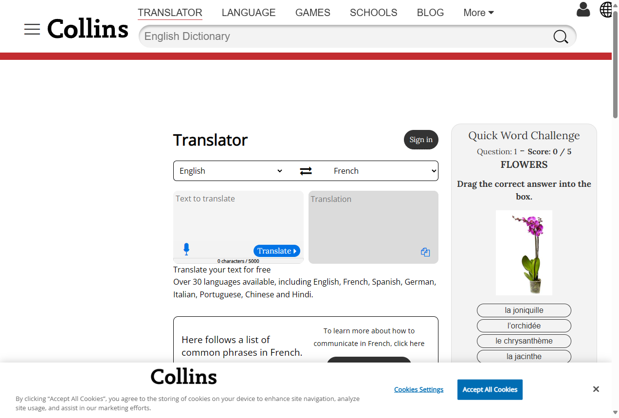619x418 pixels.
Task: Open the user account icon
Action: coord(583,9)
